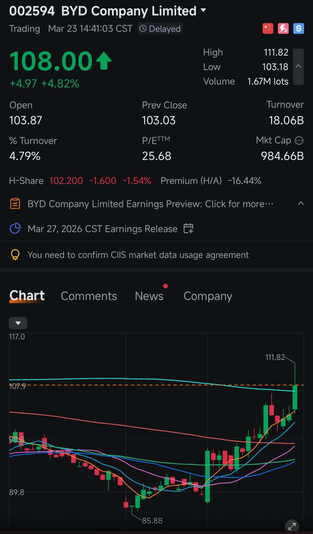This screenshot has width=313, height=534.
Task: Add earnings release to calendar icon
Action: (x=189, y=229)
